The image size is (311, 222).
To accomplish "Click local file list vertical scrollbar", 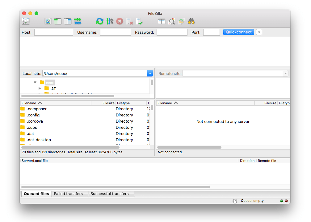I will pos(152,108).
